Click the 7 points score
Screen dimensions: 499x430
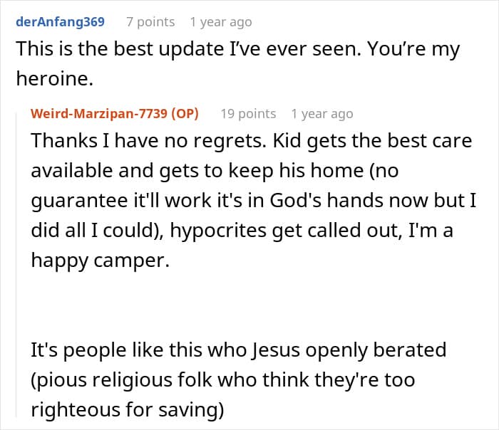pyautogui.click(x=150, y=22)
